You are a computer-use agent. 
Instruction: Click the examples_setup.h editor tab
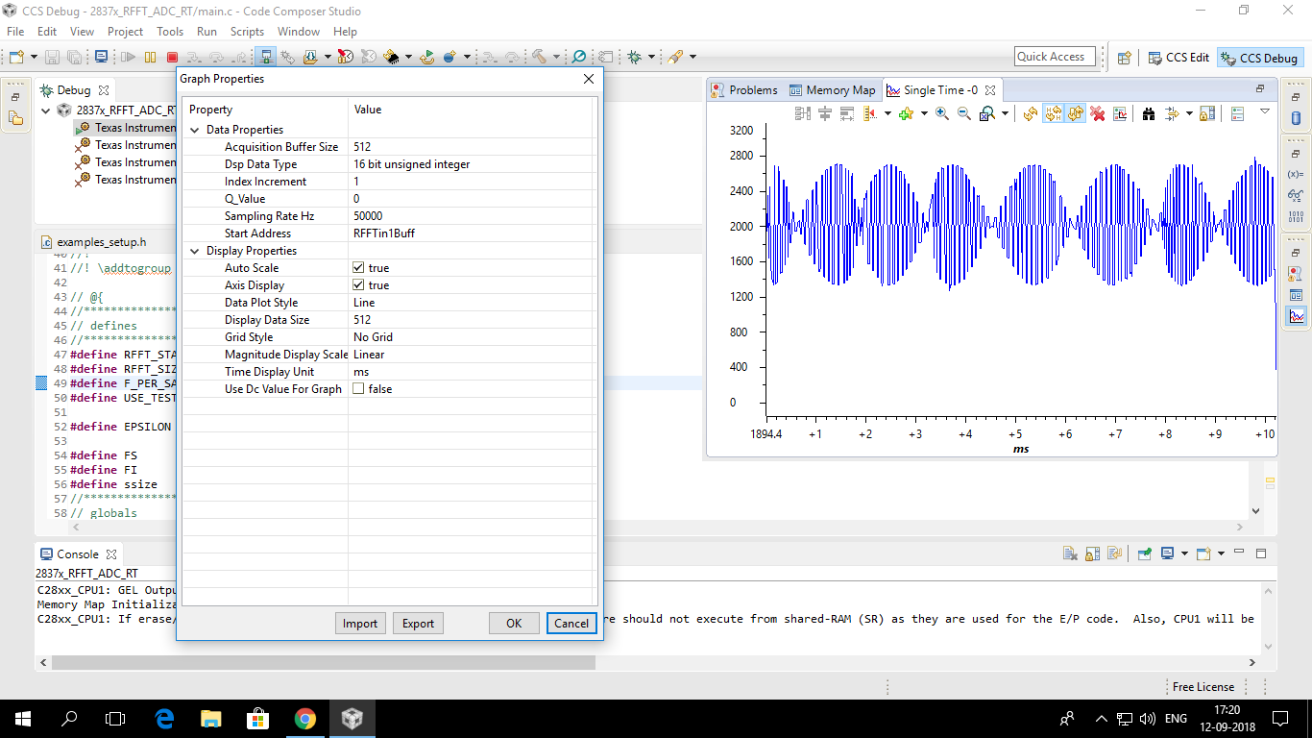pyautogui.click(x=94, y=242)
